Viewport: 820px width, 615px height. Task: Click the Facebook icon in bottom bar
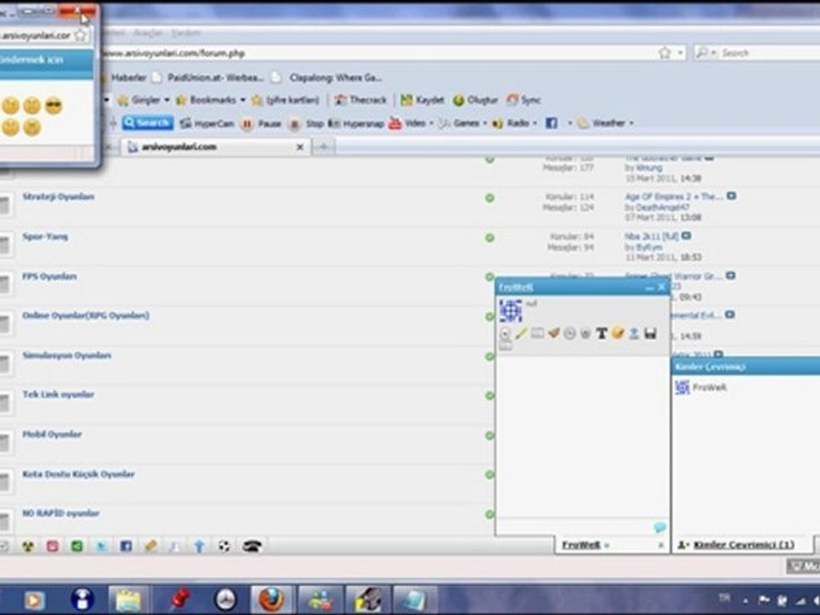126,547
